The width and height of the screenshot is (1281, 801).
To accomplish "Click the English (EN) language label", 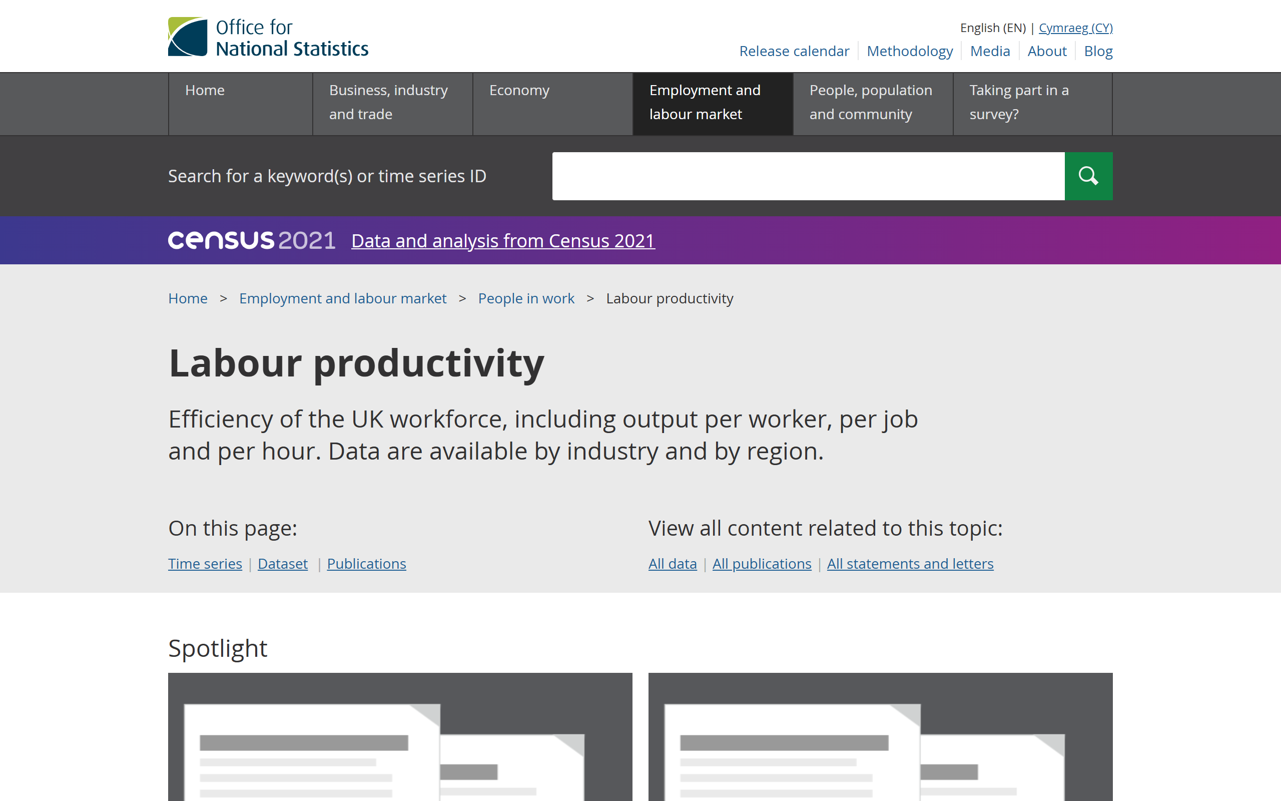I will 992,28.
